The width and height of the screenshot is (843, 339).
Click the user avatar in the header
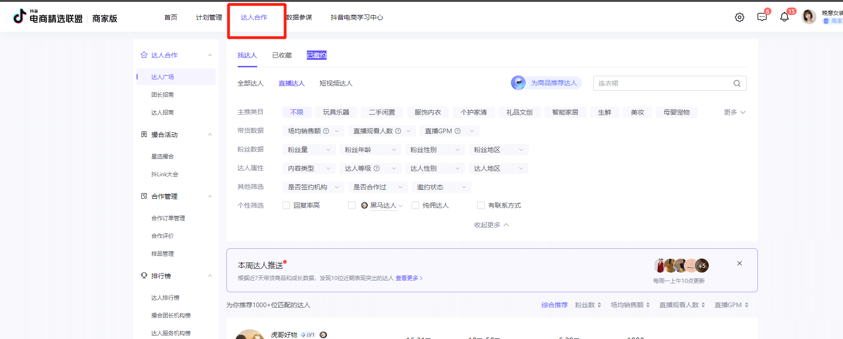(x=809, y=17)
